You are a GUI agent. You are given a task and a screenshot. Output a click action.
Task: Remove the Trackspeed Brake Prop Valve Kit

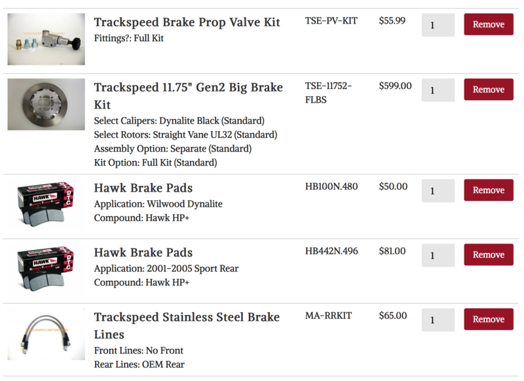point(488,25)
